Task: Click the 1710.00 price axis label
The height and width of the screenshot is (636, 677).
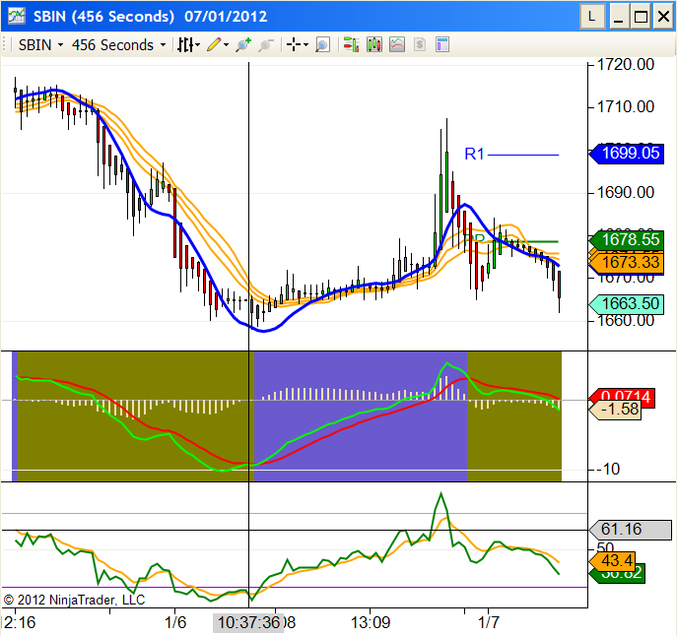Action: (625, 106)
